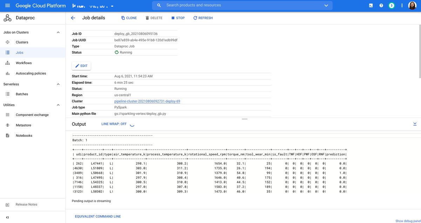Screen dimensions: 421x223
Task: Select the job type value PySpark
Action: click(120, 108)
